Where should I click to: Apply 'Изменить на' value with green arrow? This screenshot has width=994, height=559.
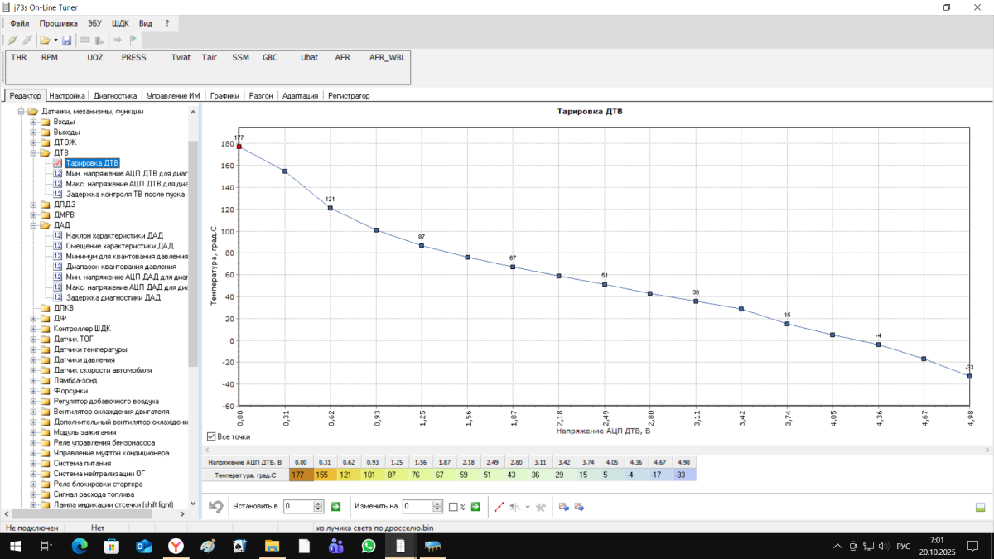[x=475, y=506]
